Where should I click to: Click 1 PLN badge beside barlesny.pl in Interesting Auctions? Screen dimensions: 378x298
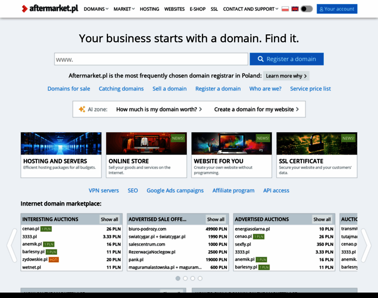tap(51, 252)
